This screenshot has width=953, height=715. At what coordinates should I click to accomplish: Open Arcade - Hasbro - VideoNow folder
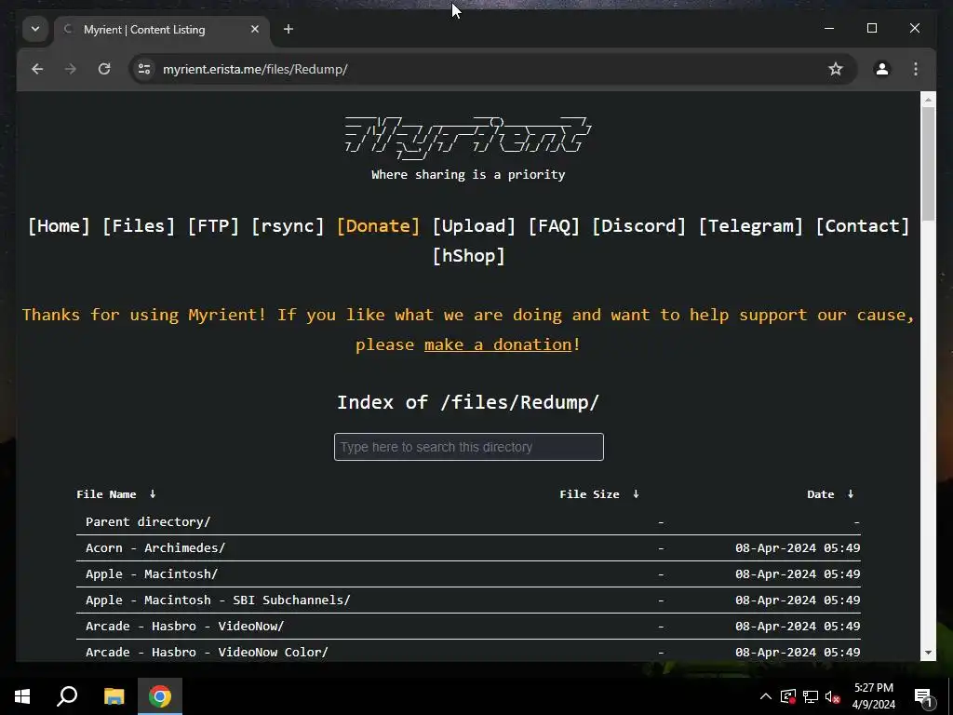click(x=185, y=627)
